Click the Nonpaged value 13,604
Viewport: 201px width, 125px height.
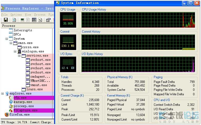point(141,115)
